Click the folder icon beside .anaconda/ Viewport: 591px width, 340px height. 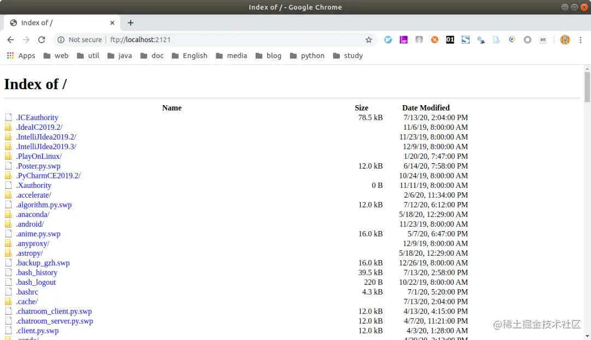[8, 214]
